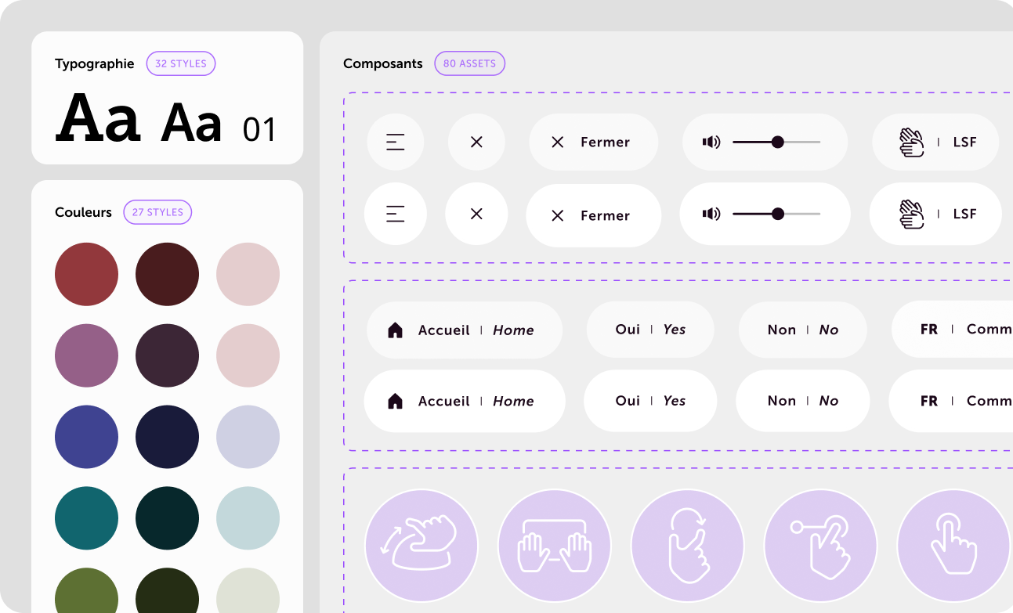Image resolution: width=1013 pixels, height=613 pixels.
Task: Open the upper hamburger menu round button
Action: click(x=396, y=142)
